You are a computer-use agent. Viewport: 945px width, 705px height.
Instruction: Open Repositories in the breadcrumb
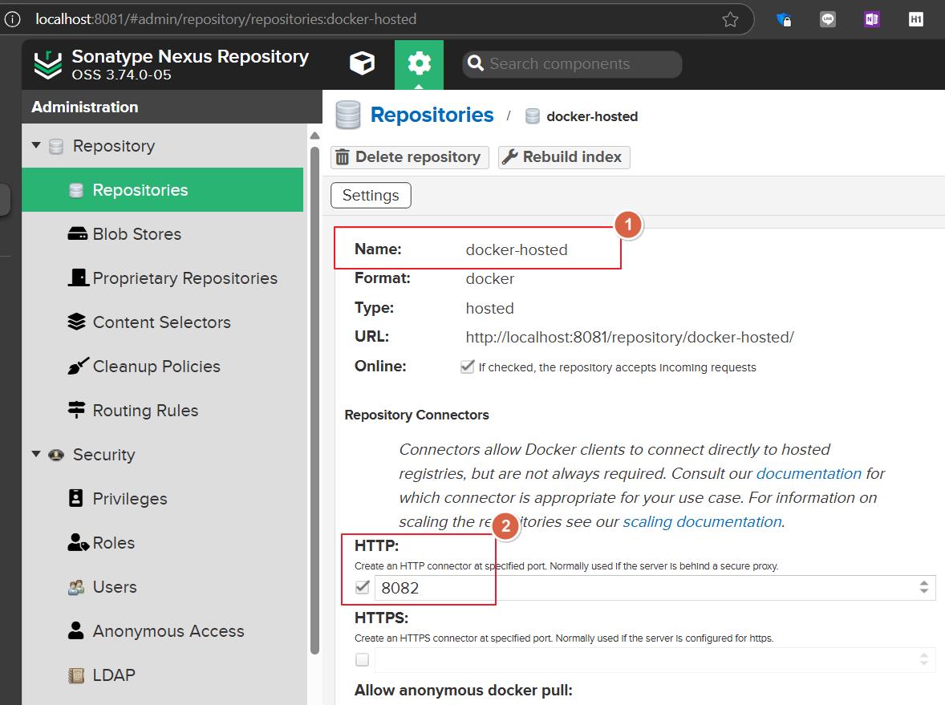pyautogui.click(x=432, y=115)
